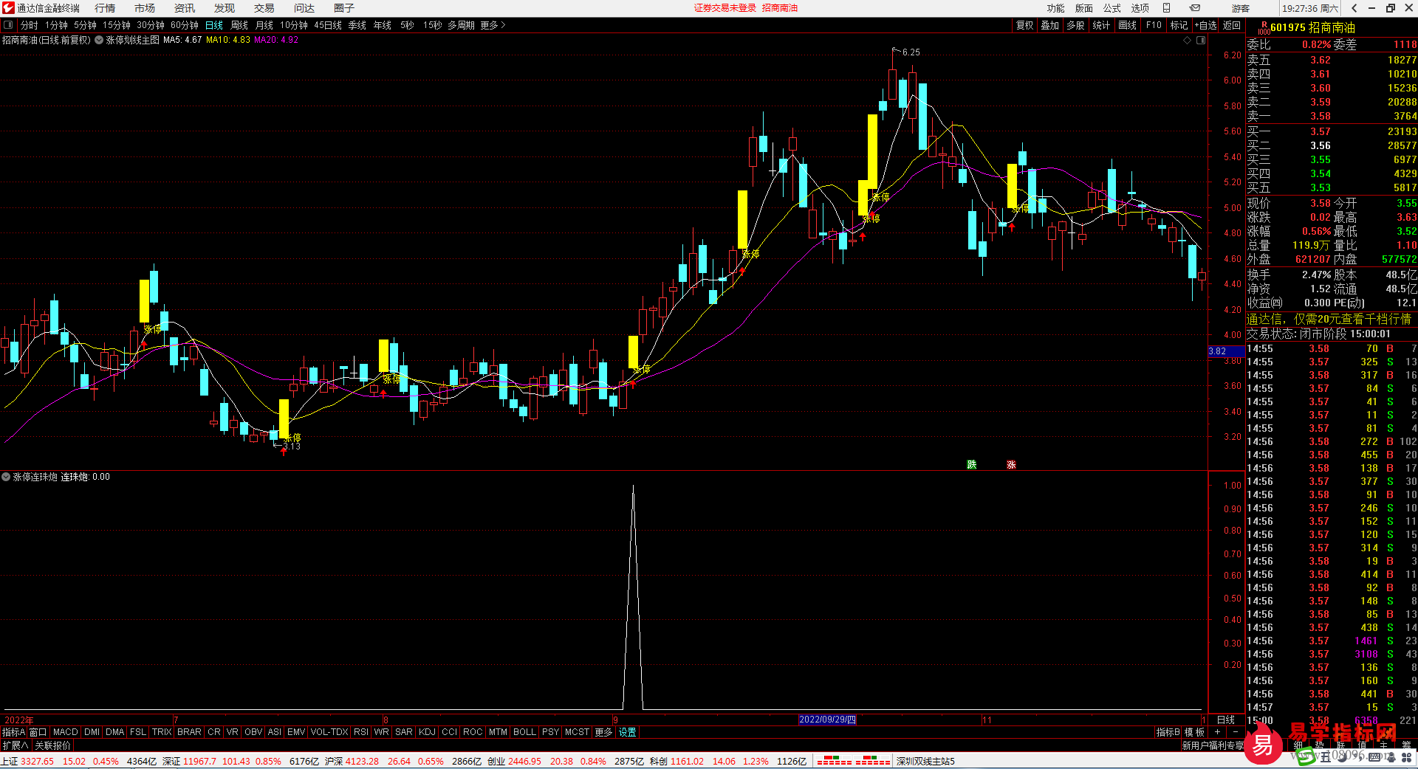Click the 关联报价 tab
This screenshot has height=769, width=1418.
[53, 745]
